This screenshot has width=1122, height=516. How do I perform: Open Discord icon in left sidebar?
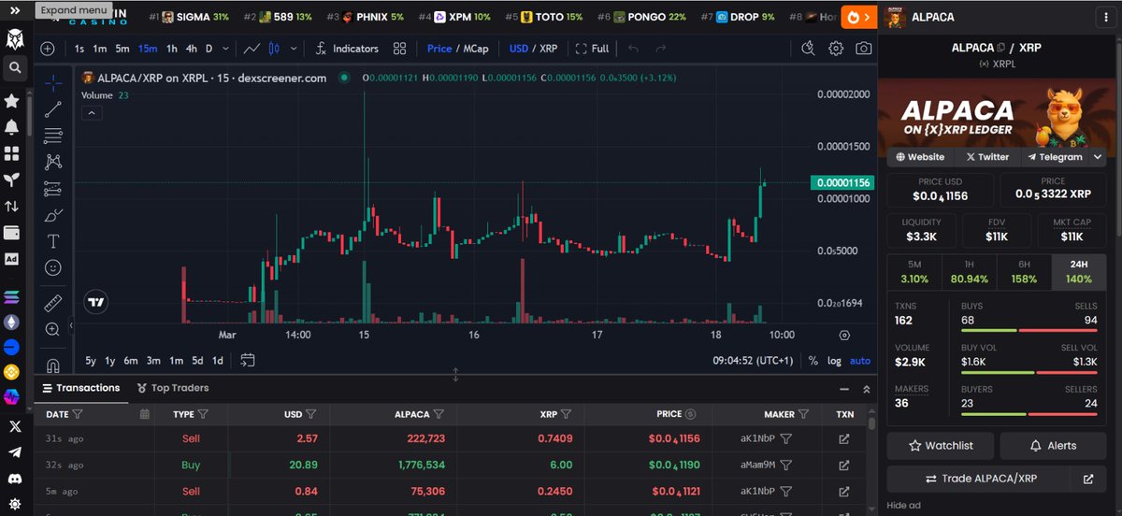pos(14,479)
